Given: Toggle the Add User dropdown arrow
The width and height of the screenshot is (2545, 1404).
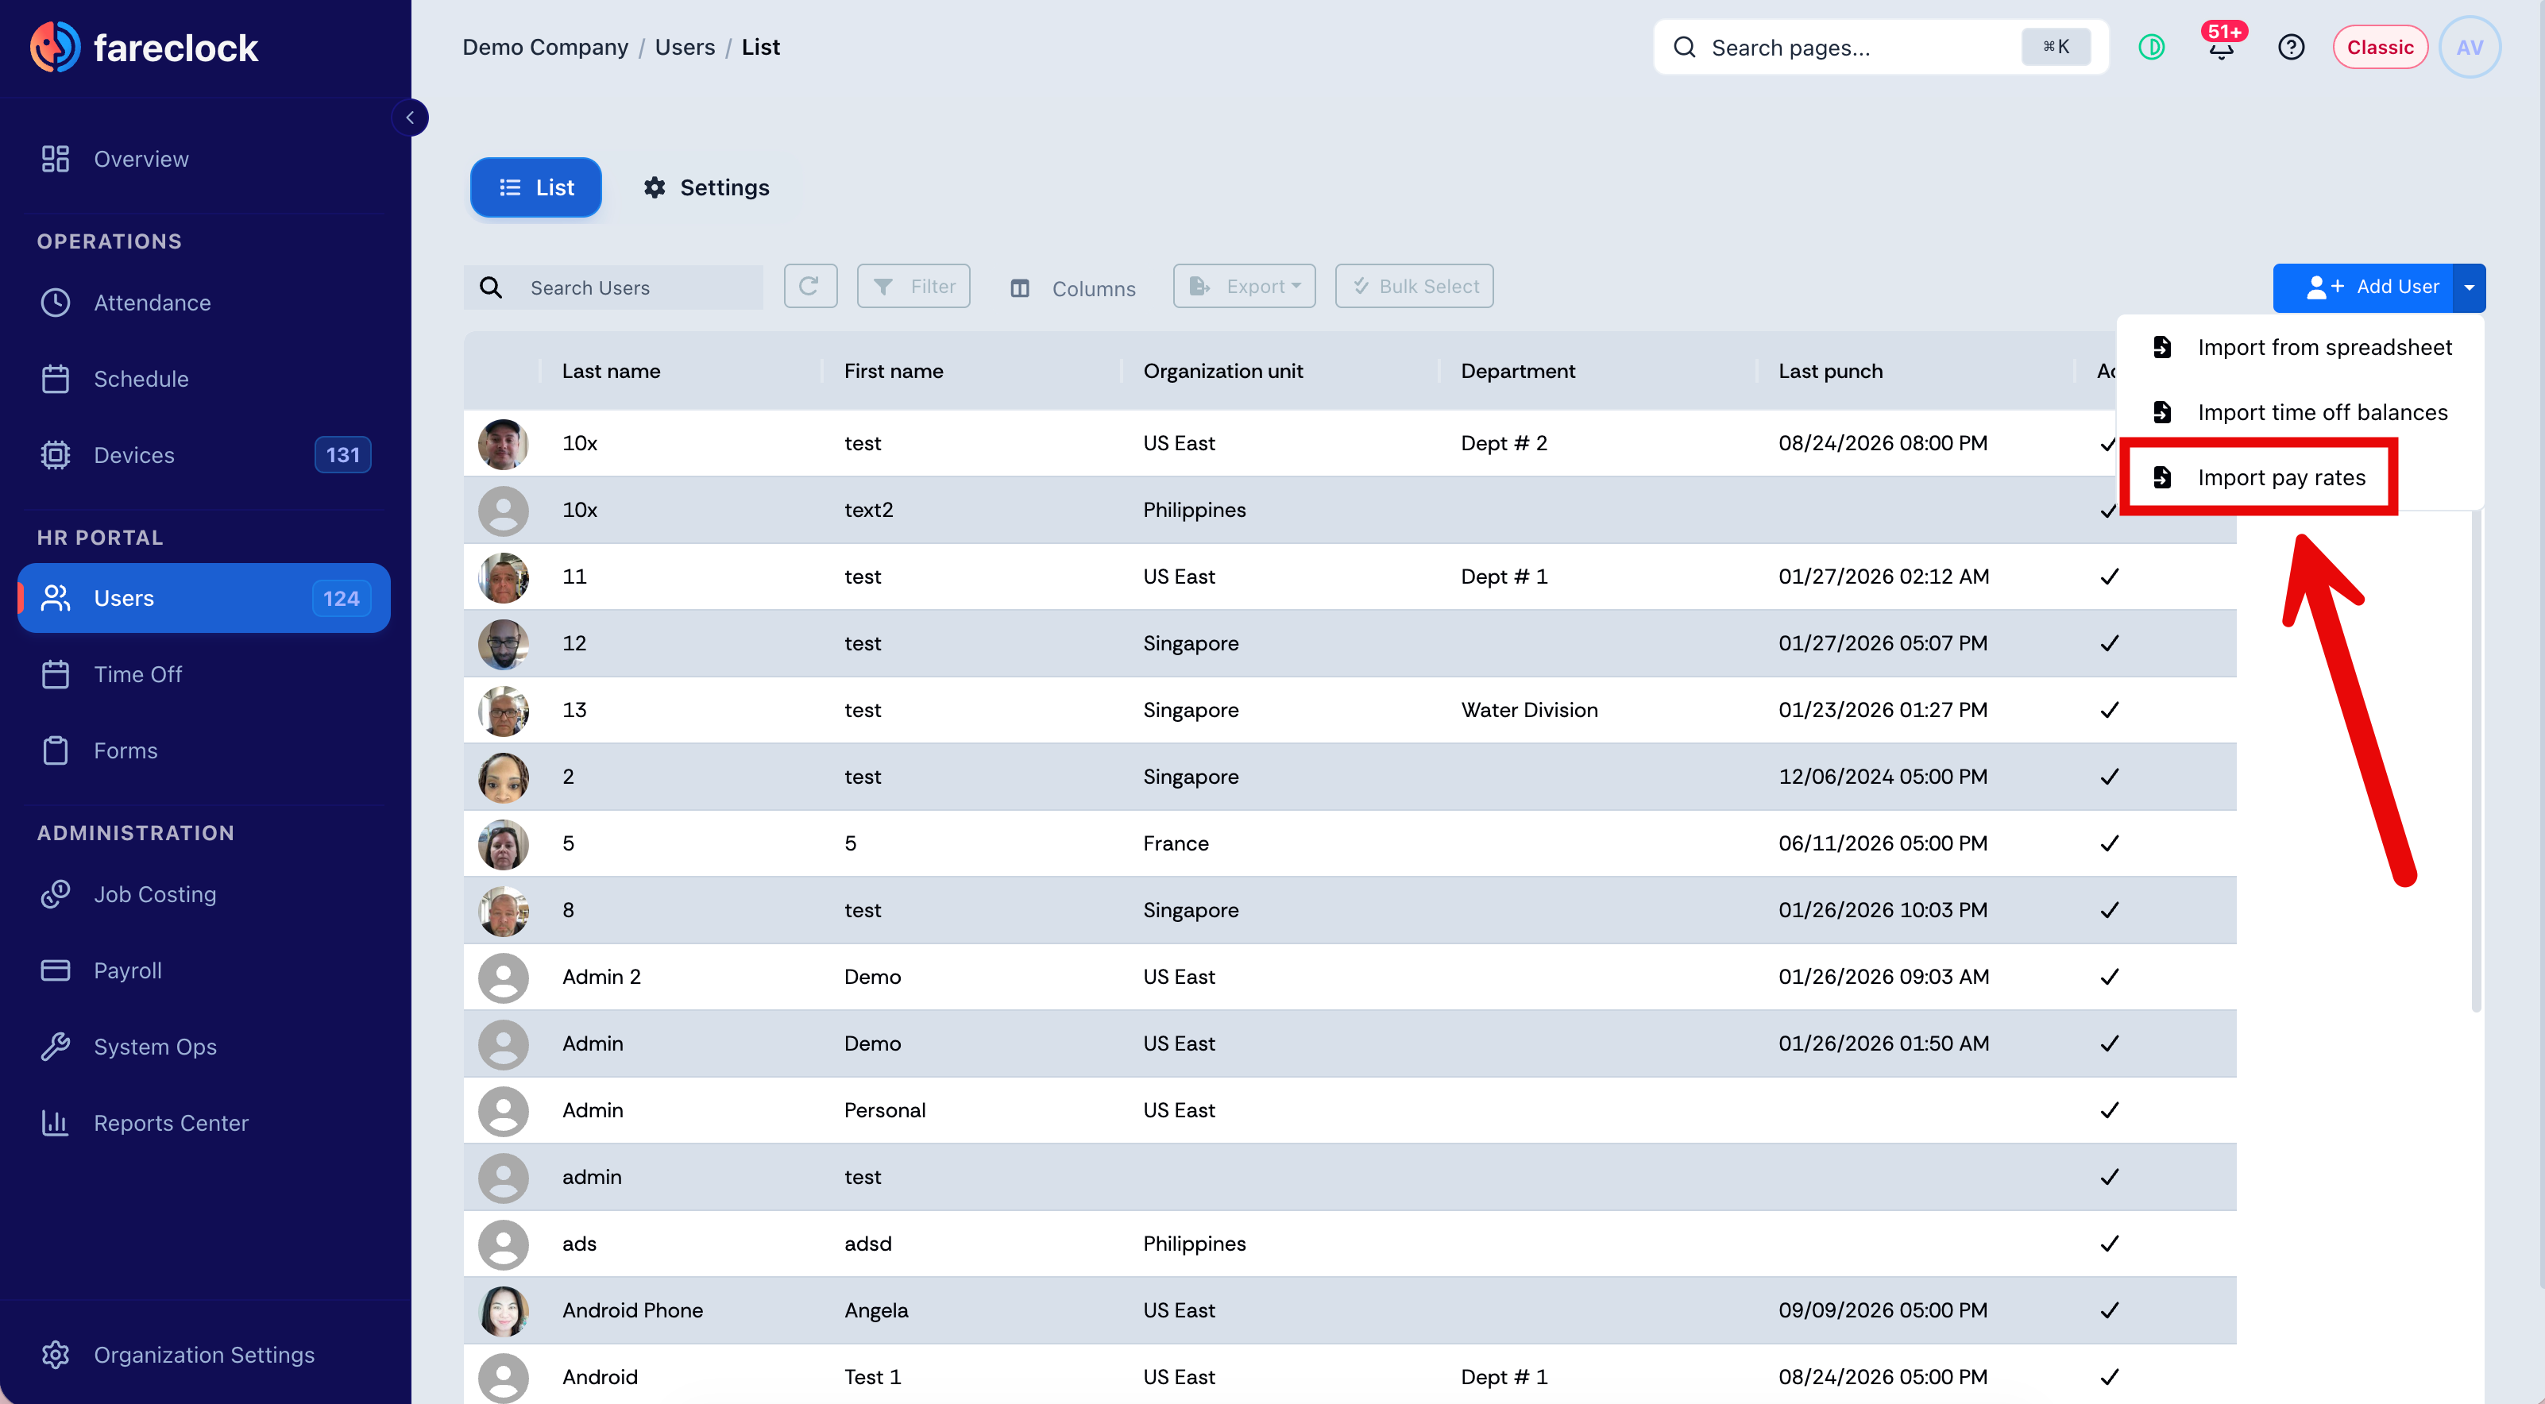Looking at the screenshot, I should pos(2468,287).
